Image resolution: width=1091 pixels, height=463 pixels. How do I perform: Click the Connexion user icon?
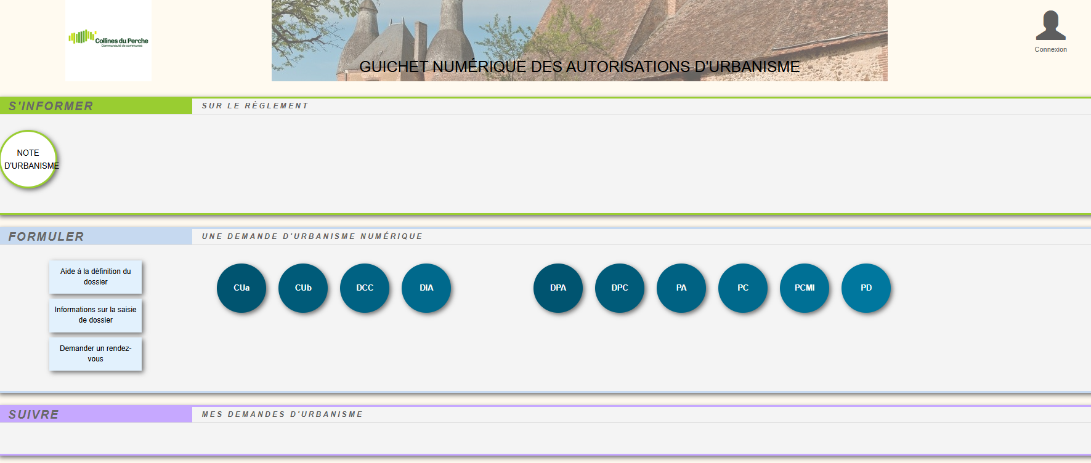click(x=1050, y=25)
